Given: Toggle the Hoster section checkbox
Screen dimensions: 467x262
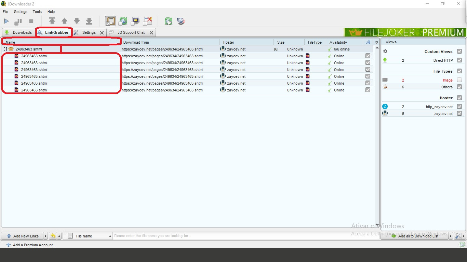Looking at the screenshot, I should [x=459, y=98].
